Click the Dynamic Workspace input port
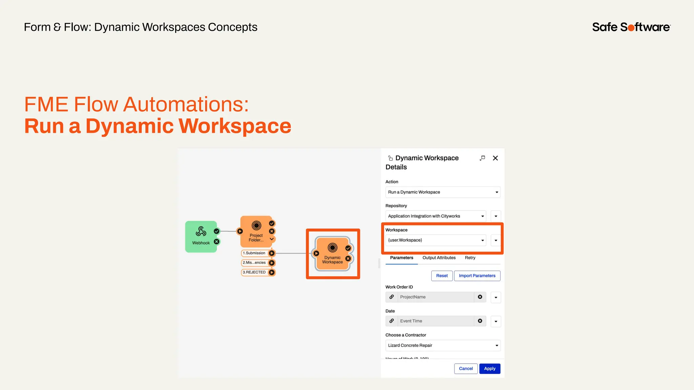 pos(316,253)
